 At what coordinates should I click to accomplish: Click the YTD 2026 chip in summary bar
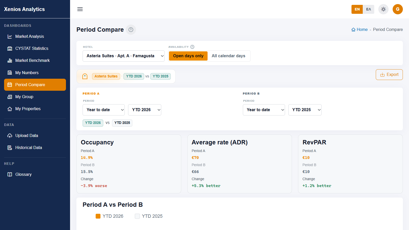click(x=134, y=76)
